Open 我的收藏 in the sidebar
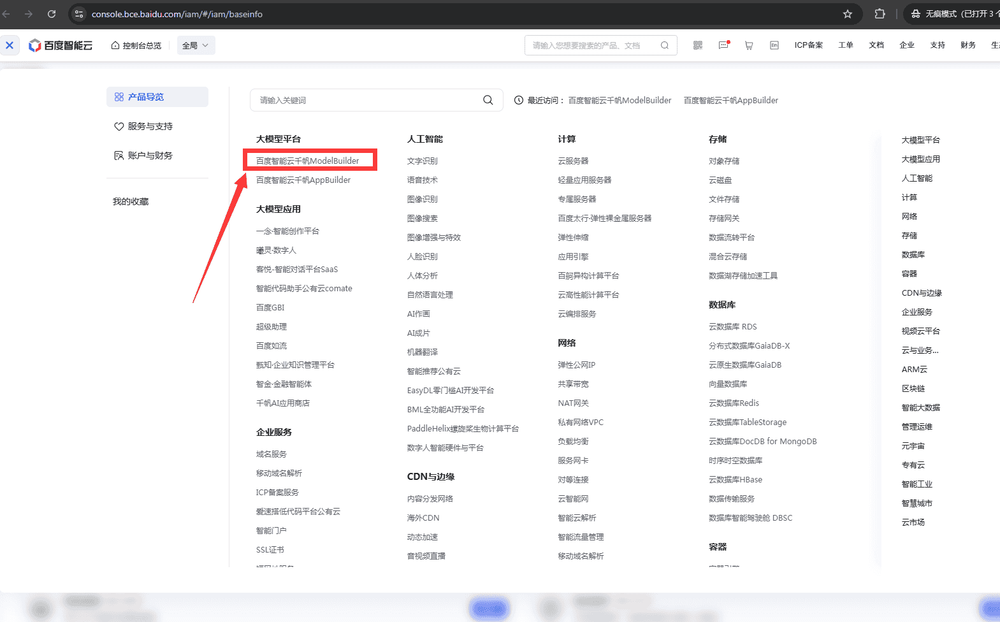The height and width of the screenshot is (622, 1000). coord(131,201)
